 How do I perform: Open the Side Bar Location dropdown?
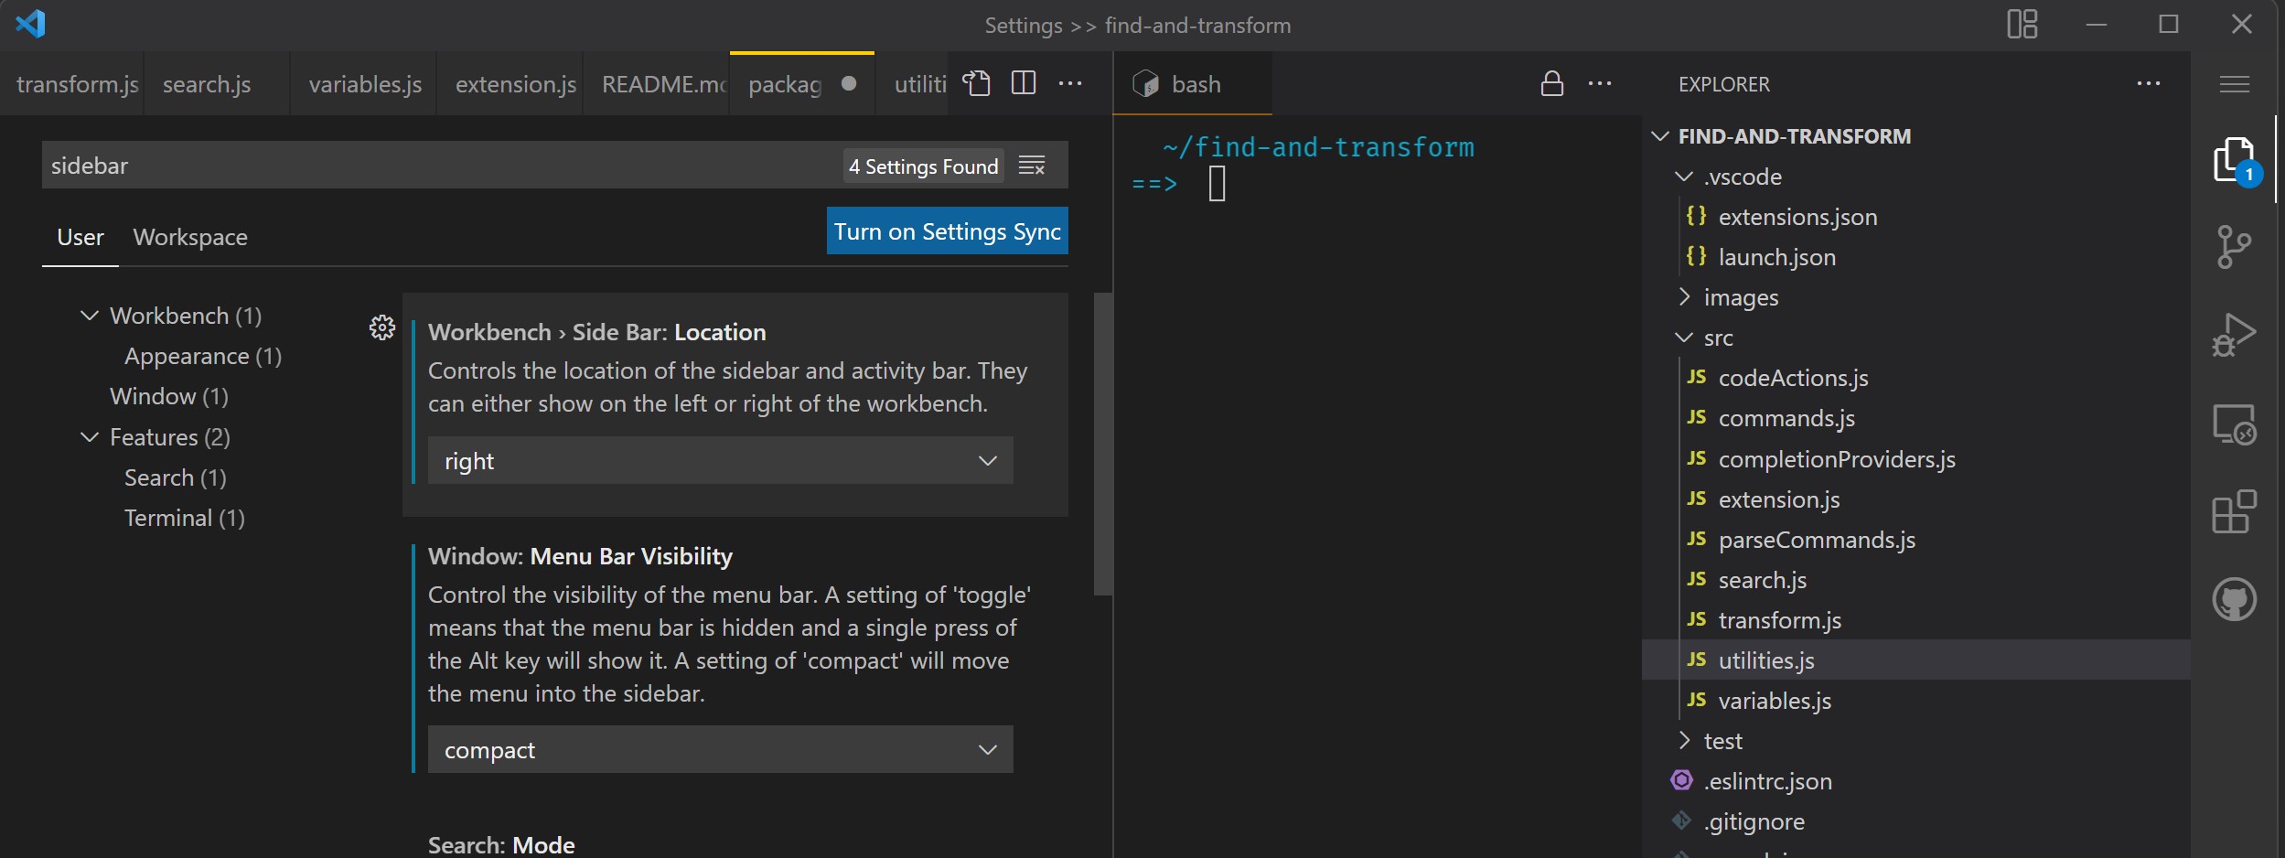[x=720, y=461]
